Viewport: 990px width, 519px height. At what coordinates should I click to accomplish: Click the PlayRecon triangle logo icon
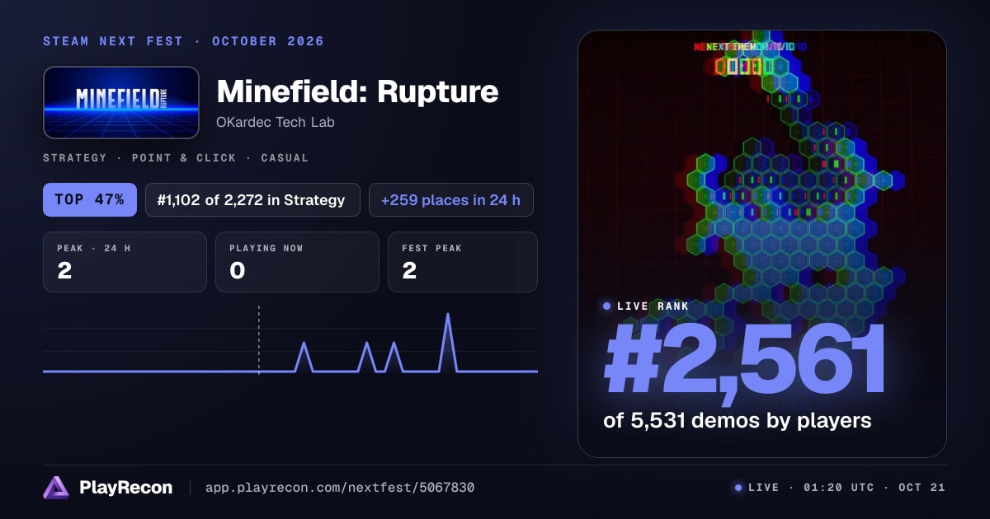click(56, 488)
